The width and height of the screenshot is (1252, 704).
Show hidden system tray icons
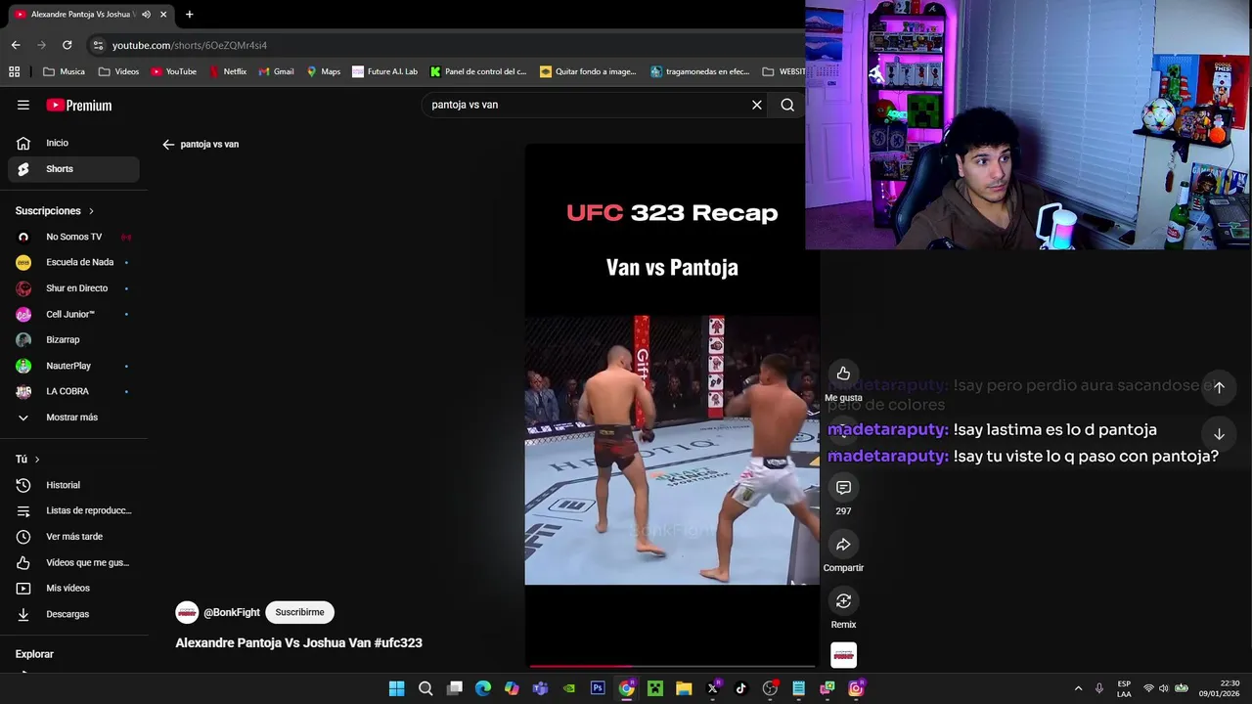point(1078,688)
